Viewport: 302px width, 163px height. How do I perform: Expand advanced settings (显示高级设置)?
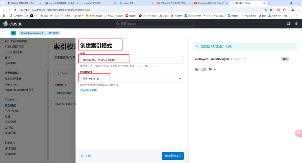[x=88, y=90]
